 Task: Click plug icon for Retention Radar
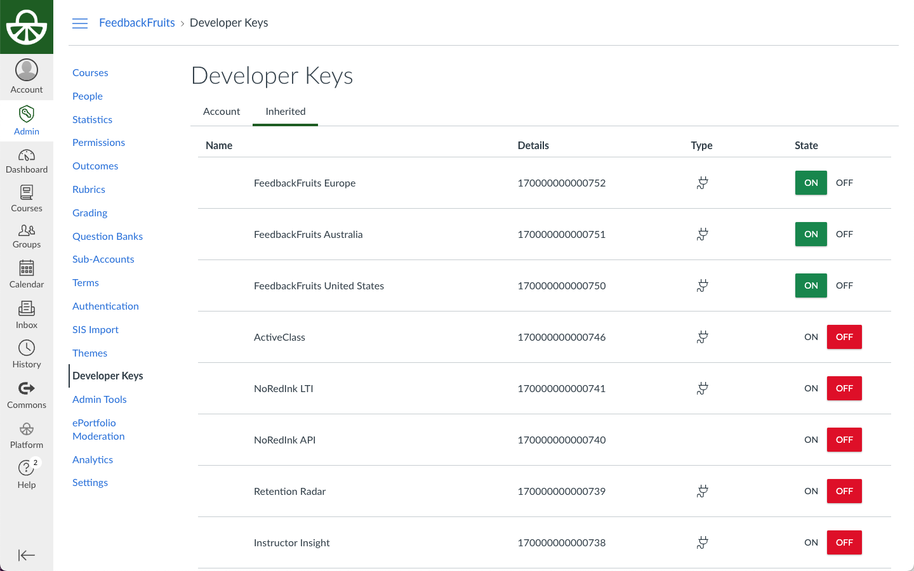tap(702, 491)
